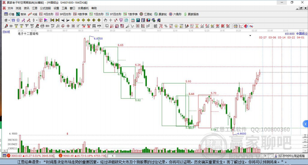Click the colorful triangle play icon
The width and height of the screenshot is (308, 165).
(46, 20)
